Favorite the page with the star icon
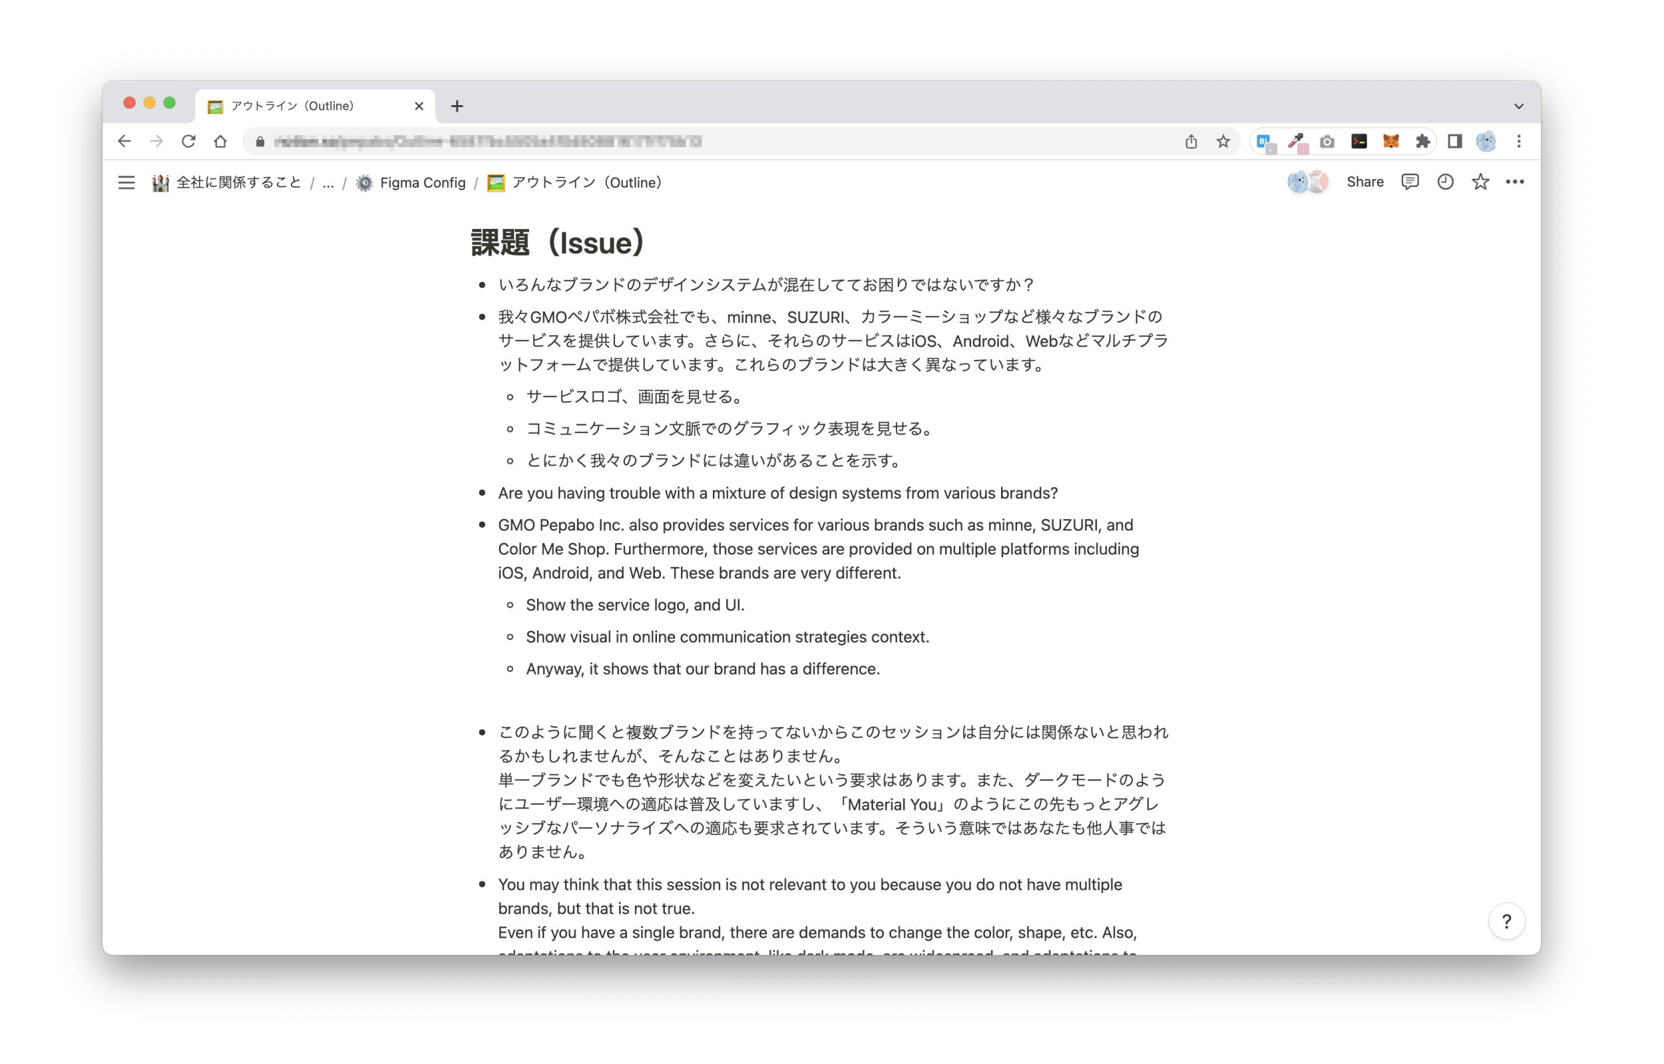Screen dimensions: 1664x1064 [x=1480, y=182]
